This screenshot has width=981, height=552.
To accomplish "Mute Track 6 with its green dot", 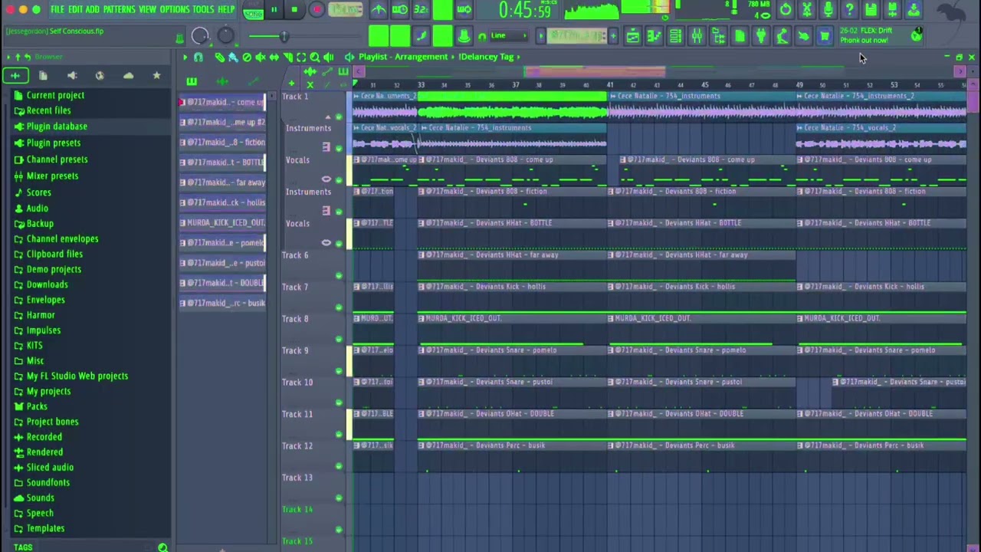I will [339, 275].
